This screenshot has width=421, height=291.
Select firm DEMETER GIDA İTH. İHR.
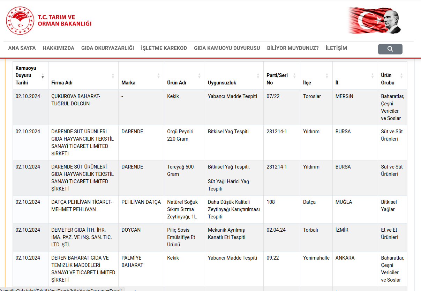click(x=82, y=237)
